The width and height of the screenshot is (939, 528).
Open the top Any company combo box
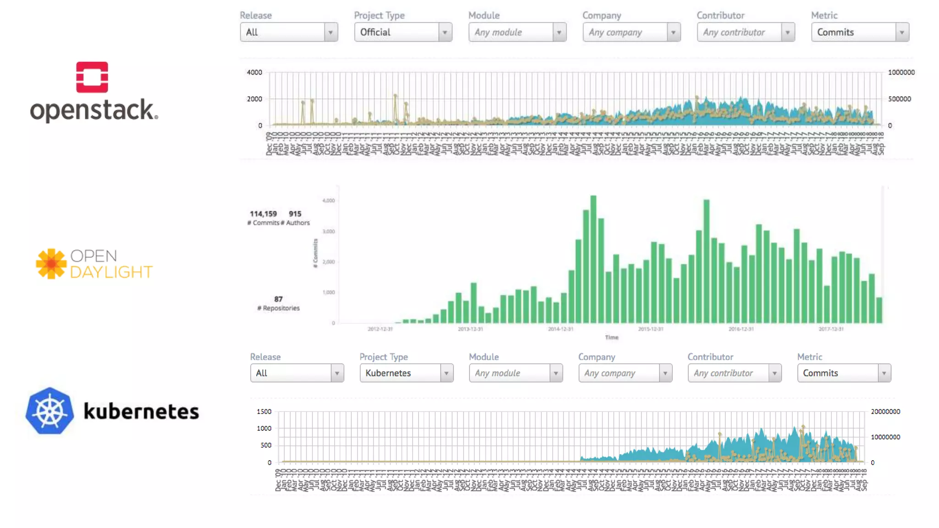point(631,32)
